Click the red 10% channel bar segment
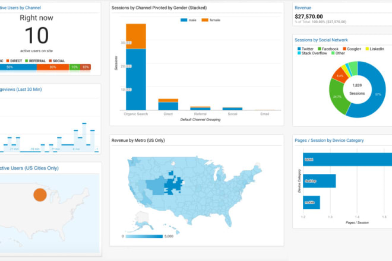The image size is (392, 261). [86, 67]
